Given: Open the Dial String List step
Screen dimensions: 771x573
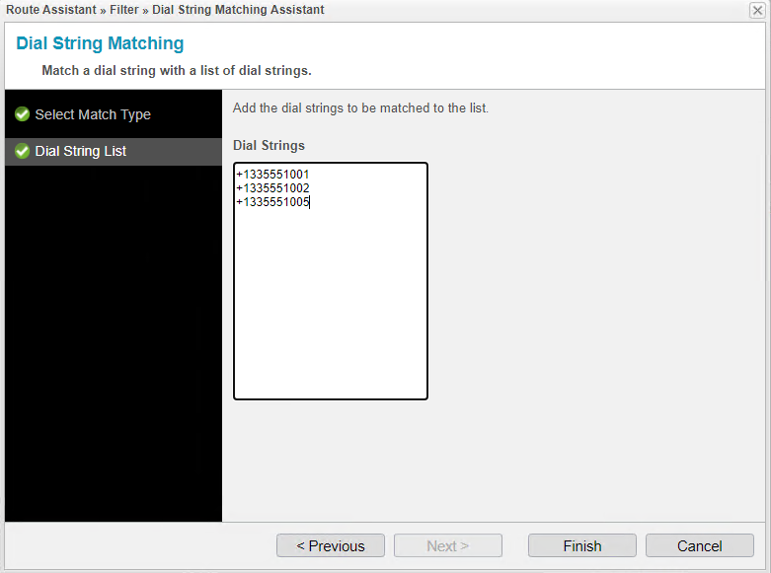Looking at the screenshot, I should tap(114, 151).
